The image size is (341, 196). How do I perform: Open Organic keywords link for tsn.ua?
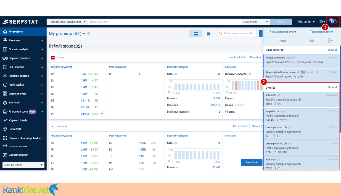point(62,67)
